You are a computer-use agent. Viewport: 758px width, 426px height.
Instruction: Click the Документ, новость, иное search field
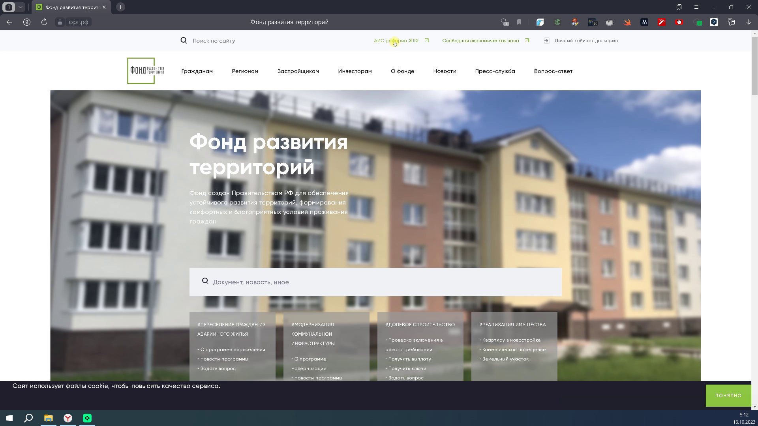point(376,282)
